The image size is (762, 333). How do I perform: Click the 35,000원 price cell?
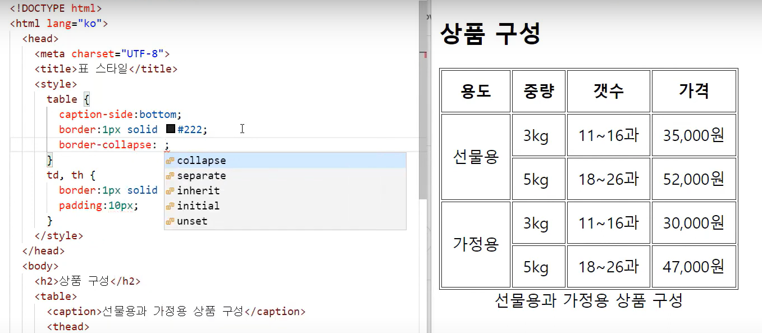point(694,135)
